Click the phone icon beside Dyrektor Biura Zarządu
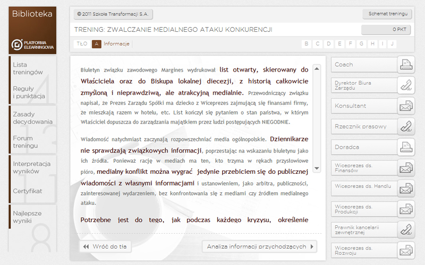 [x=406, y=85]
